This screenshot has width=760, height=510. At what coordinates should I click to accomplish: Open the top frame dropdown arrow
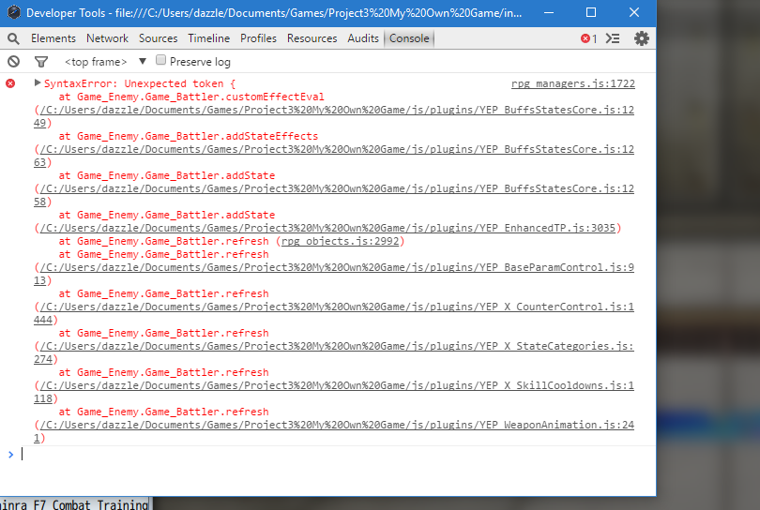(x=143, y=61)
